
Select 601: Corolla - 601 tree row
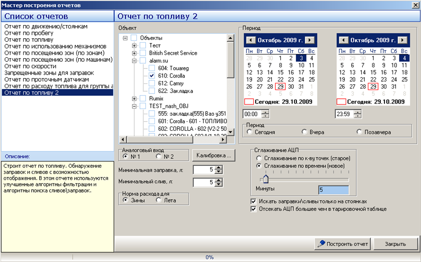[x=193, y=121]
